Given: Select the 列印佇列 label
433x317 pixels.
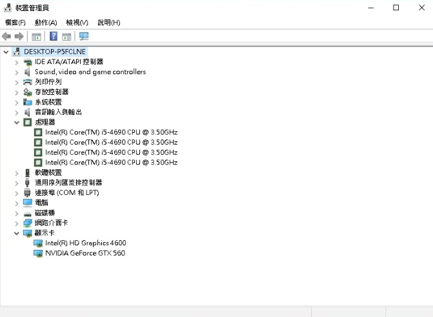Looking at the screenshot, I should (48, 82).
